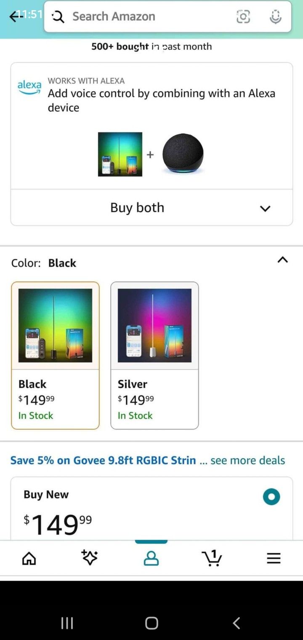Open the hamburger menu icon
The width and height of the screenshot is (303, 640).
273,558
